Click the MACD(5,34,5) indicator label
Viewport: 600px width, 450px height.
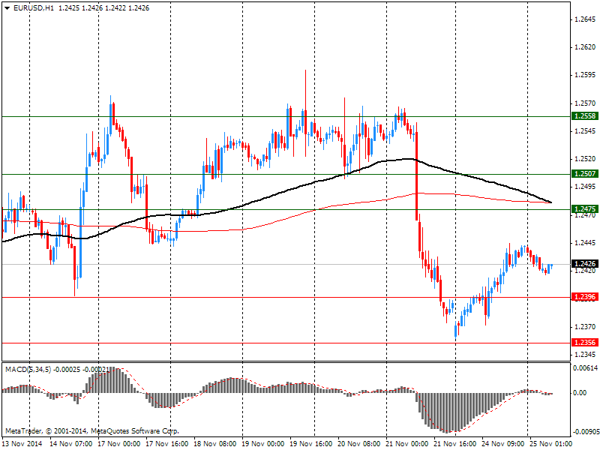[x=28, y=370]
